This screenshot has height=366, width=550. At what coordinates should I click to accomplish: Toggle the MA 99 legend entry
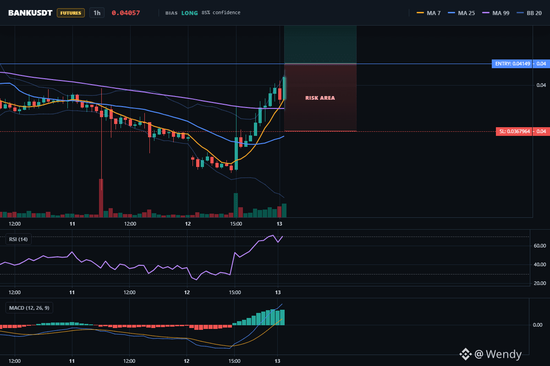coord(495,13)
